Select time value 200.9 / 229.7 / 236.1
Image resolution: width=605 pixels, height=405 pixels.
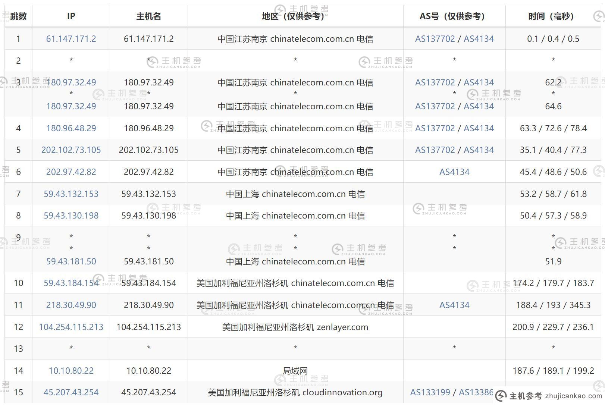click(553, 327)
